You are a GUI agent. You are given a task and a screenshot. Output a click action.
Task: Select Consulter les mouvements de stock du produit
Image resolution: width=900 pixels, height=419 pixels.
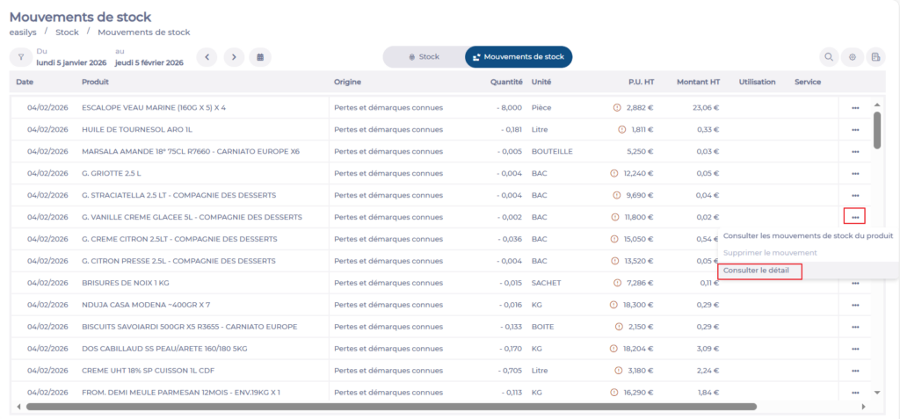coord(808,235)
